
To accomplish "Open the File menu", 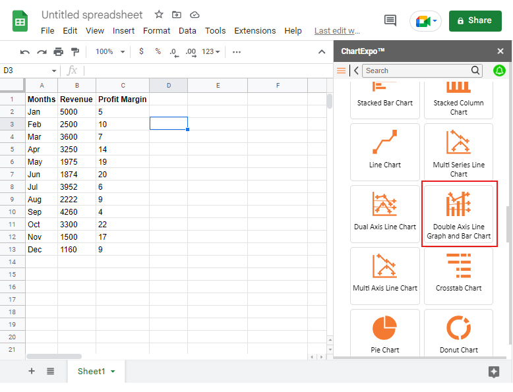I will pos(47,31).
